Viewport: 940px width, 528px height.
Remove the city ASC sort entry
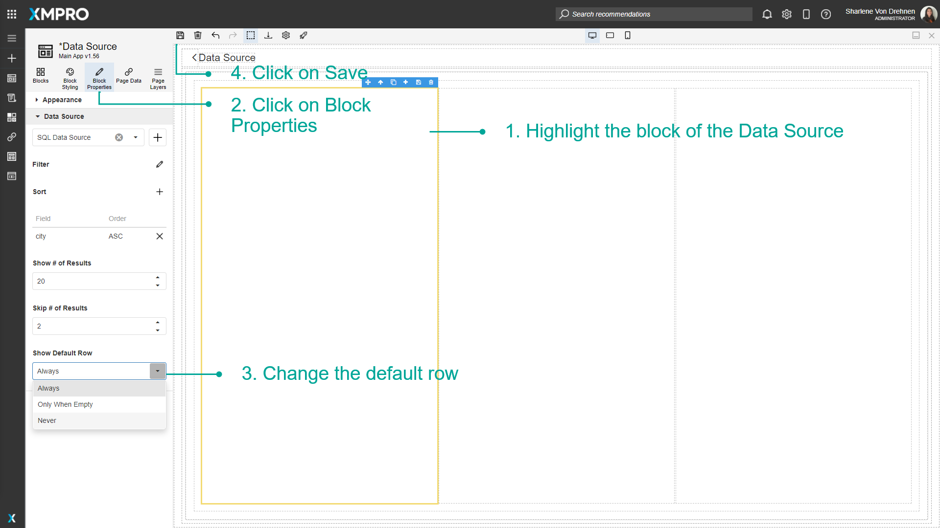click(x=159, y=236)
